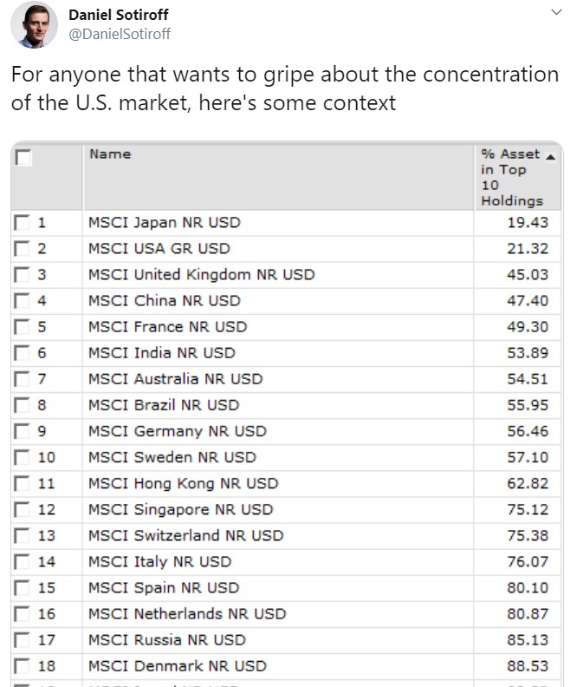Click the sort arrow on % Asset column
Screen dimensions: 570x687
[x=551, y=157]
